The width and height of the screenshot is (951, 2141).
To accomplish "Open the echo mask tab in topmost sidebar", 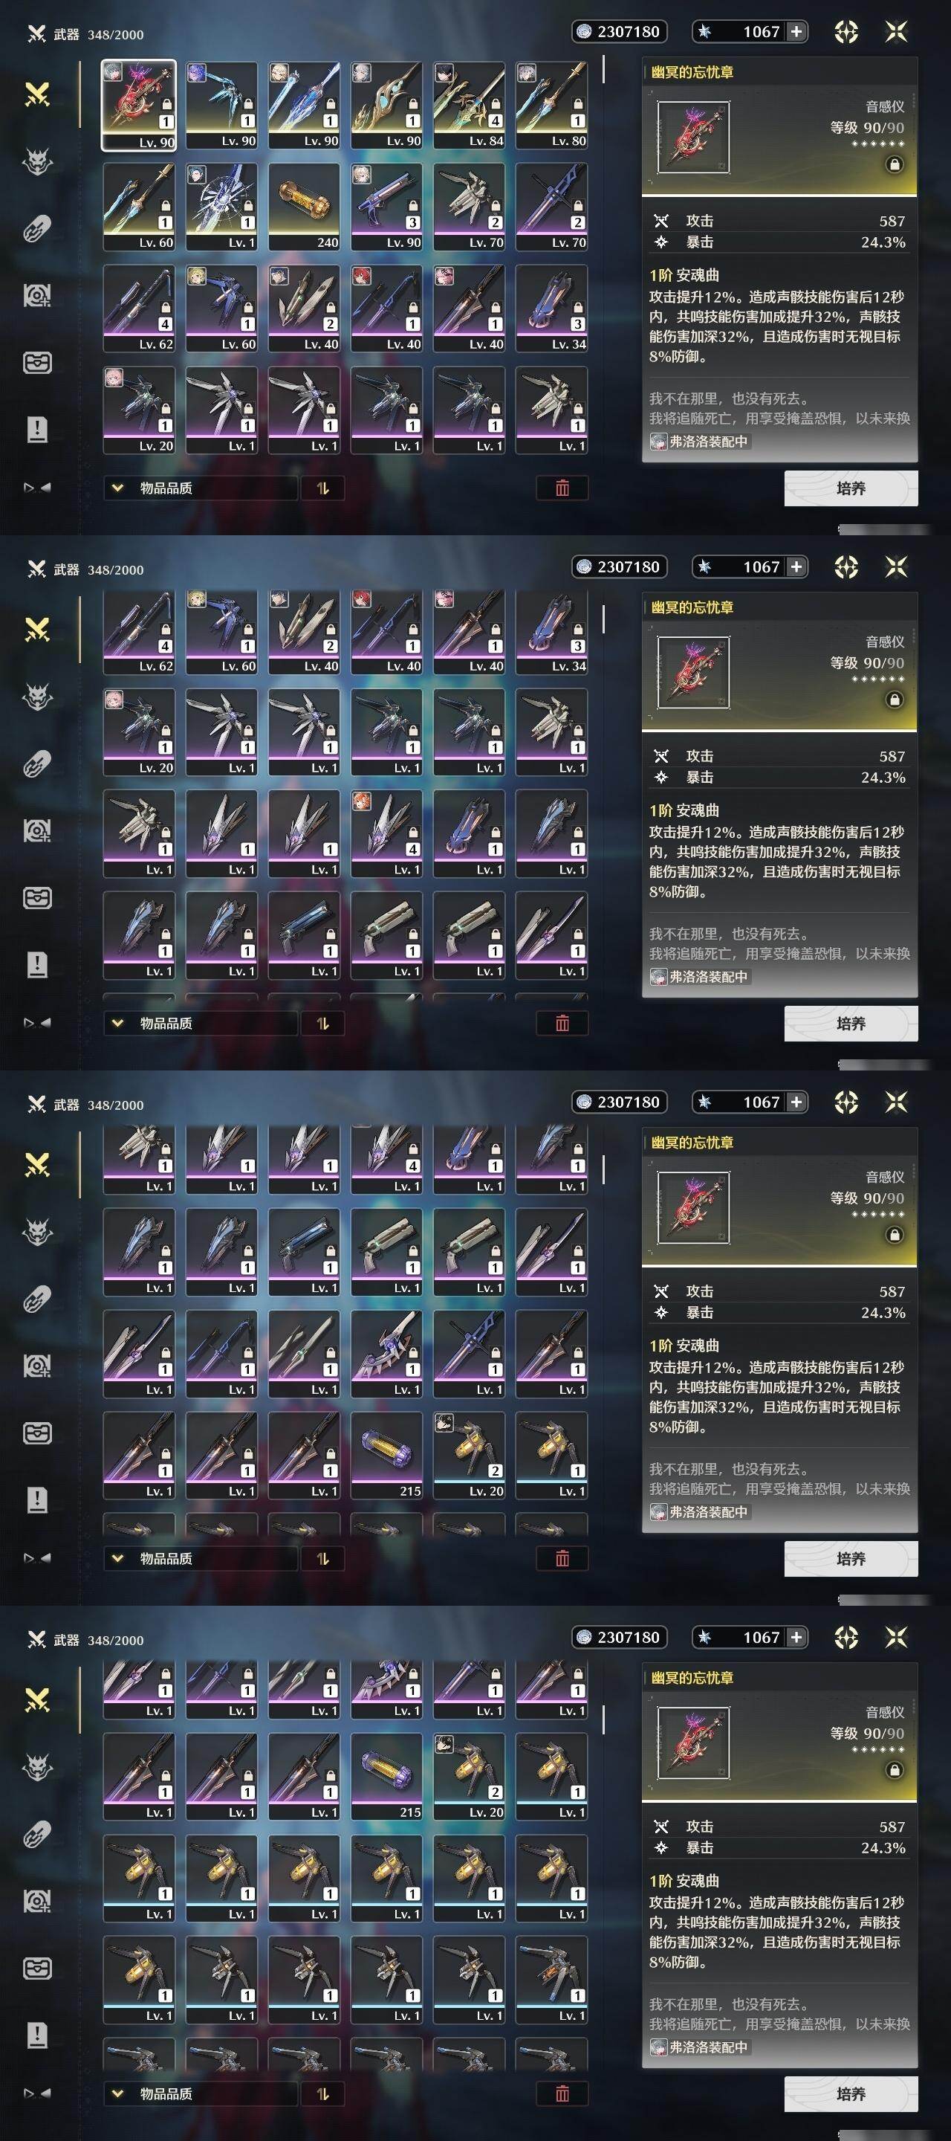I will pos(37,161).
